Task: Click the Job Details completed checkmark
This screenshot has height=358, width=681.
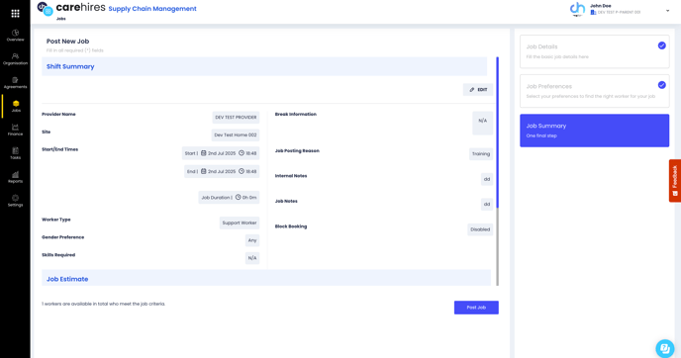Action: (661, 45)
